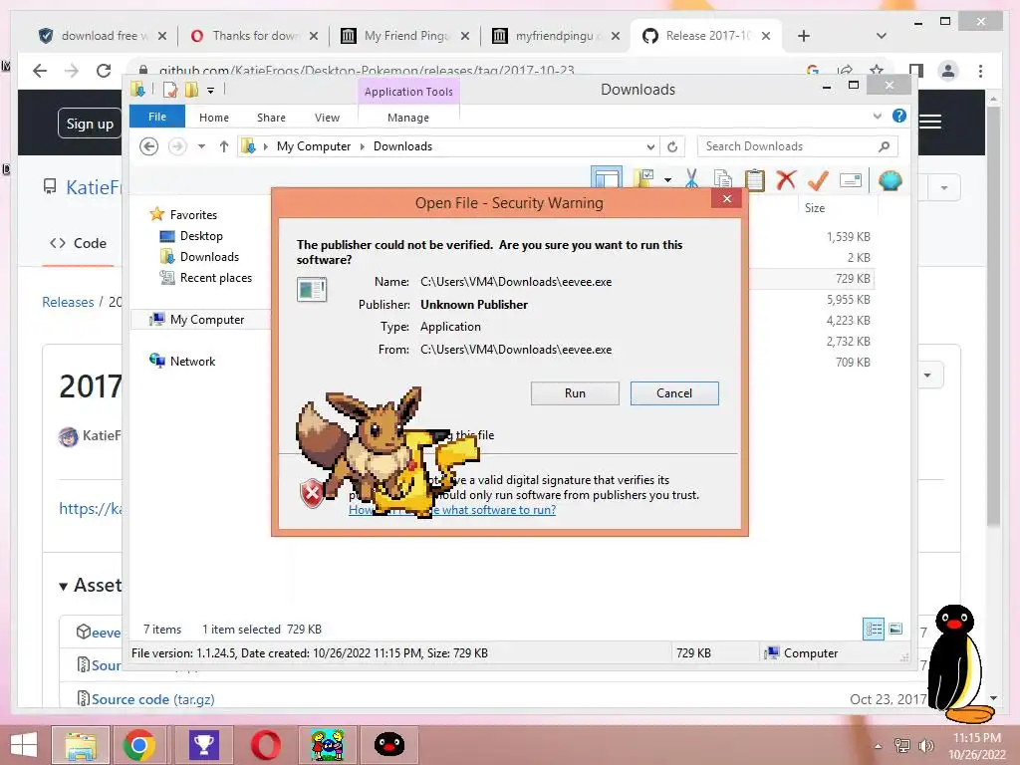Click Source code (tar.gz) link
This screenshot has width=1020, height=765.
coord(152,699)
